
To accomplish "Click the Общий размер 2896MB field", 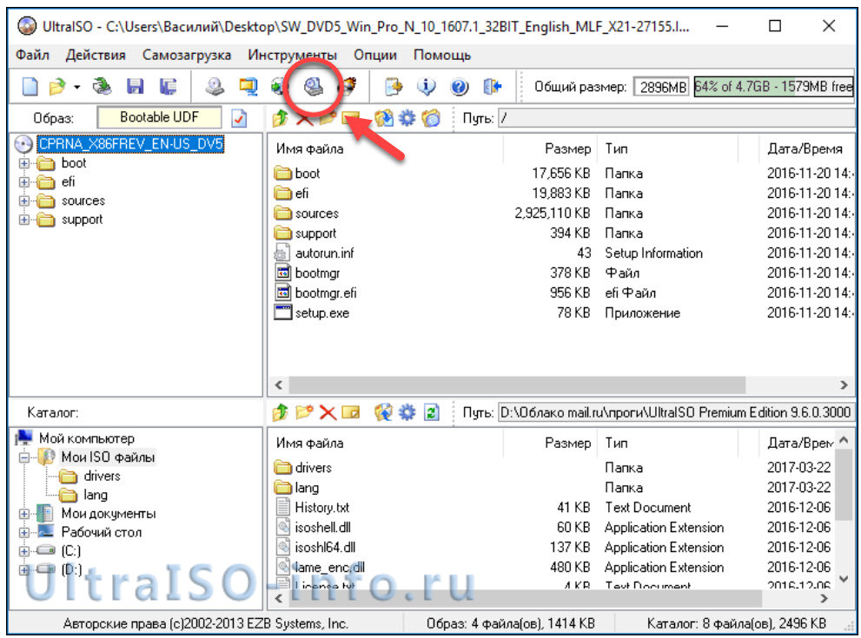I will tap(662, 87).
